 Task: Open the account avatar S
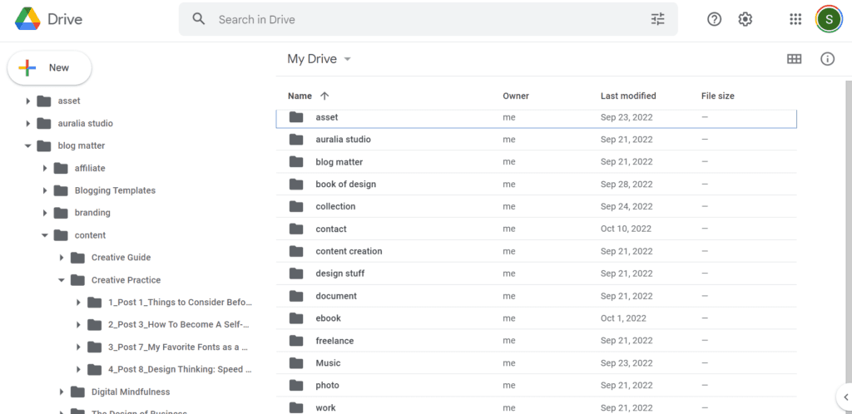829,19
